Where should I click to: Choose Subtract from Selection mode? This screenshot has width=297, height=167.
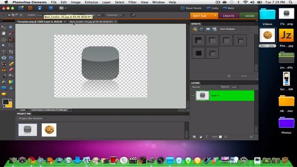(17, 15)
